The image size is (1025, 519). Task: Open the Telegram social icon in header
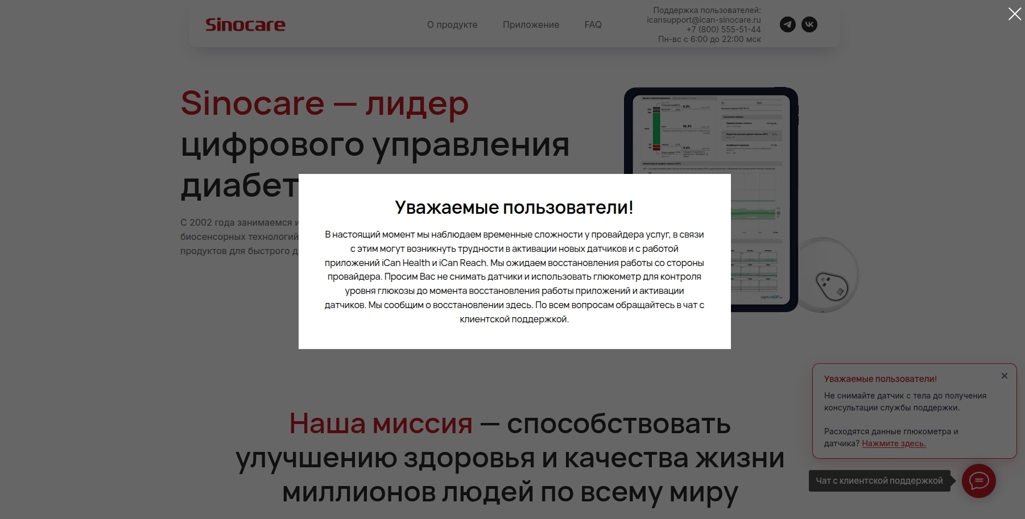pyautogui.click(x=788, y=24)
